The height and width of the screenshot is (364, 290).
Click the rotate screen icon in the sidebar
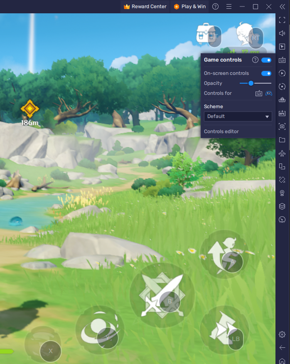coord(282,166)
